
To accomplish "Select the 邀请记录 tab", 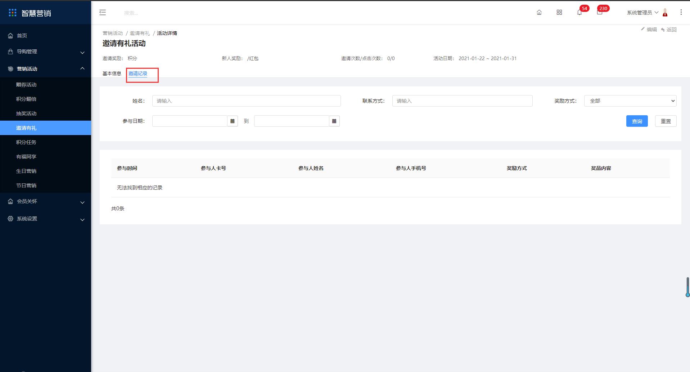I will click(138, 73).
